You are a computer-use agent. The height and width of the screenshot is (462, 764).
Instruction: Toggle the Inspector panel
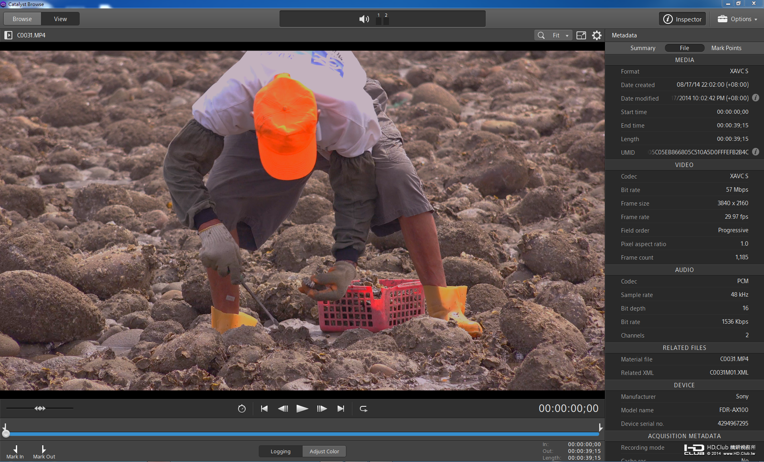(x=682, y=19)
